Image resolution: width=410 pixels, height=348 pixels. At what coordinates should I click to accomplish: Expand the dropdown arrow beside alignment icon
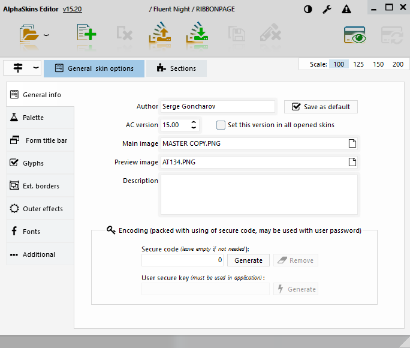click(36, 68)
